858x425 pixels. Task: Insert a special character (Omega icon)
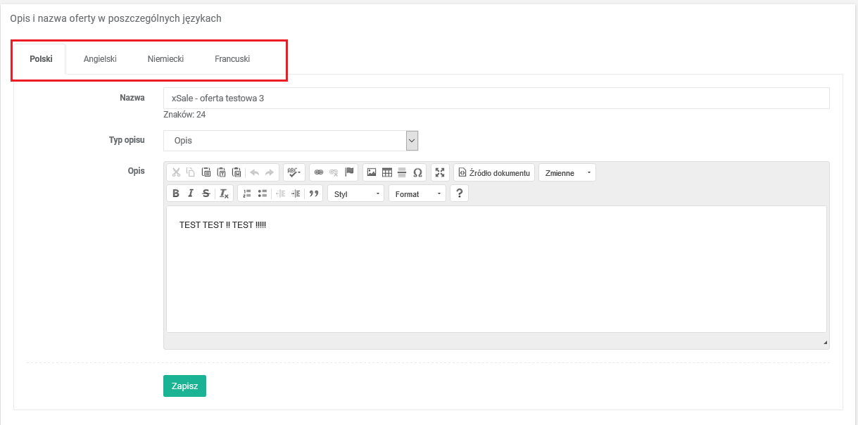417,172
